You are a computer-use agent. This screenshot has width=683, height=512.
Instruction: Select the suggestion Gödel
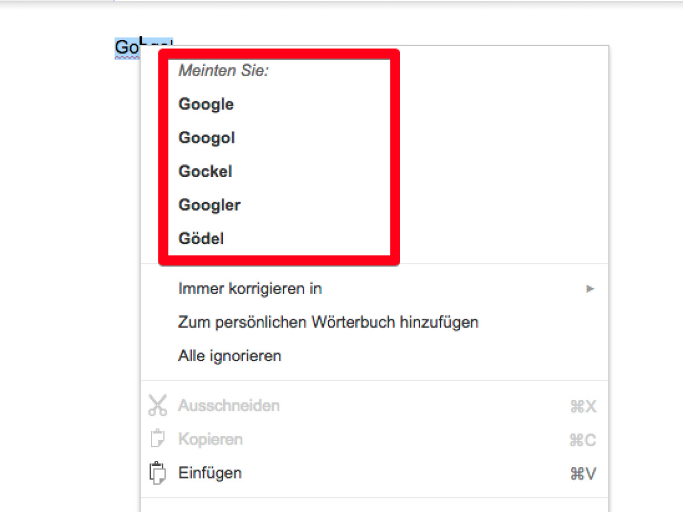click(x=201, y=238)
